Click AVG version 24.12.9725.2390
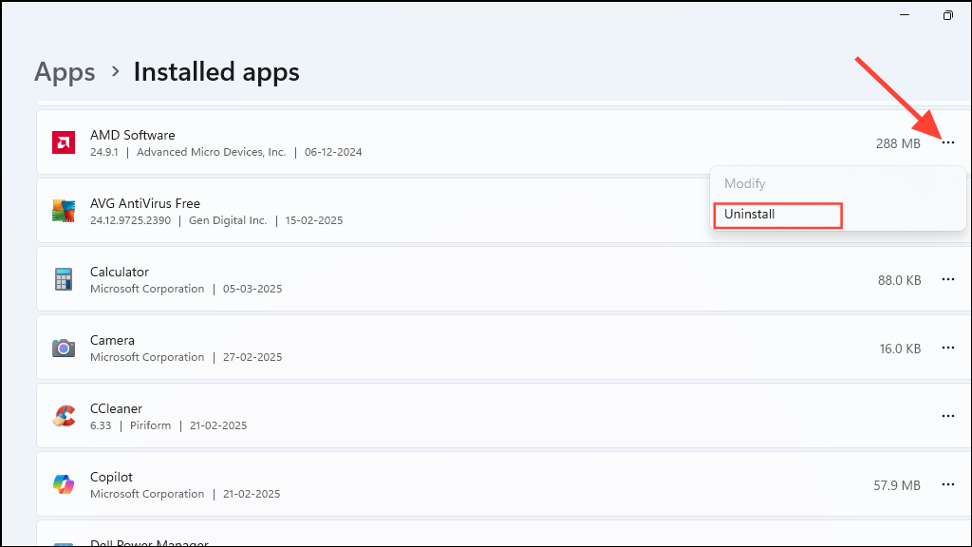The image size is (972, 547). (x=130, y=220)
